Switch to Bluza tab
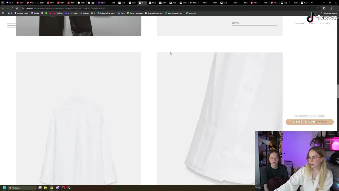 [x=173, y=3]
